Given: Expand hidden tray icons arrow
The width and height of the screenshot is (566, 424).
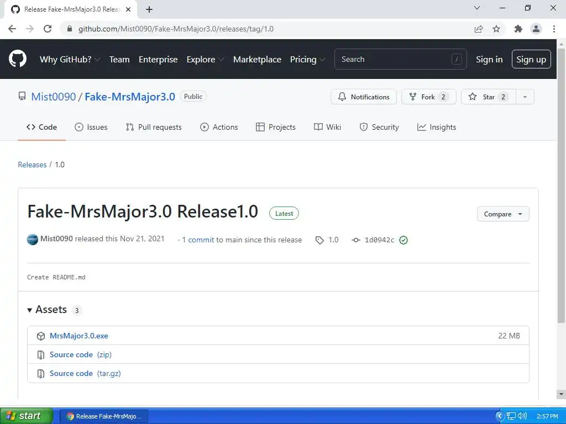Looking at the screenshot, I should point(500,416).
